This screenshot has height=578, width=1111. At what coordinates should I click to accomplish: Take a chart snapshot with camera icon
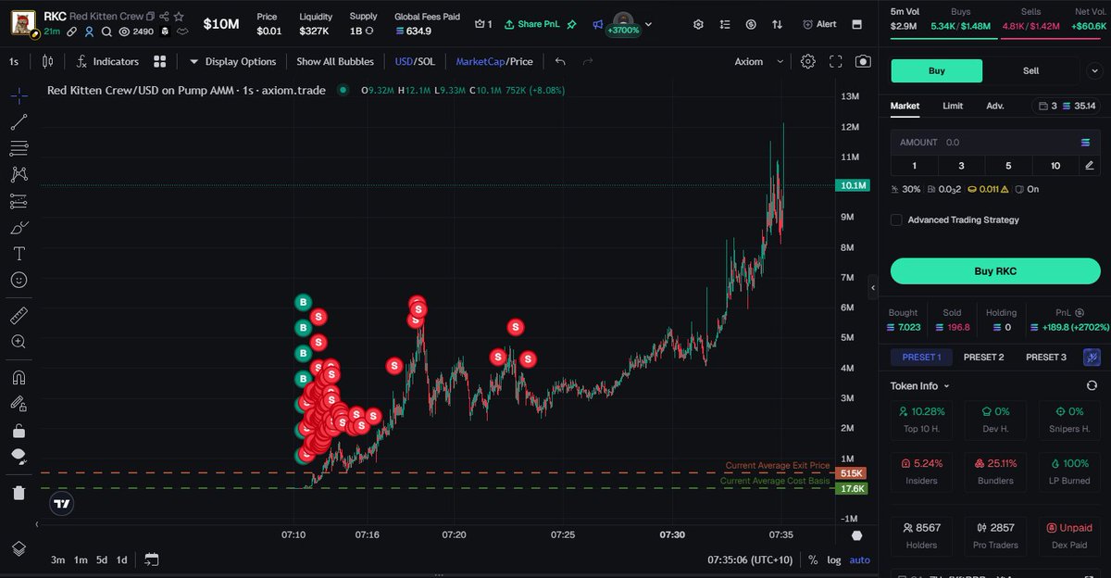tap(863, 61)
